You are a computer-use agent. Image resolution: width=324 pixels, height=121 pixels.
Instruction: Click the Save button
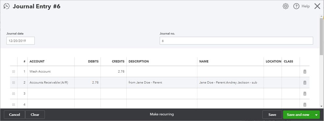click(x=272, y=115)
